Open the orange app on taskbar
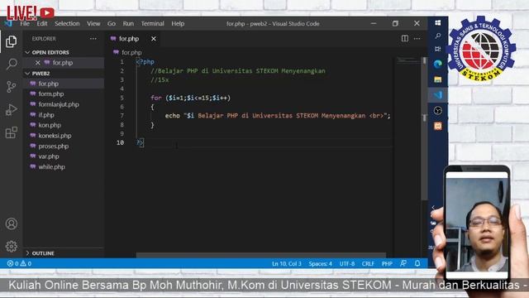 click(438, 126)
